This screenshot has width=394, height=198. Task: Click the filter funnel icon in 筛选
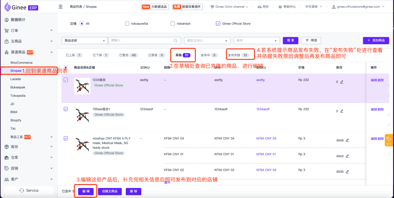point(307,40)
